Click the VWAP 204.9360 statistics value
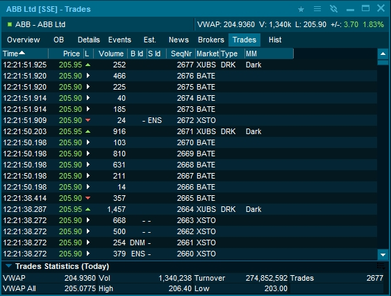 (x=80, y=278)
